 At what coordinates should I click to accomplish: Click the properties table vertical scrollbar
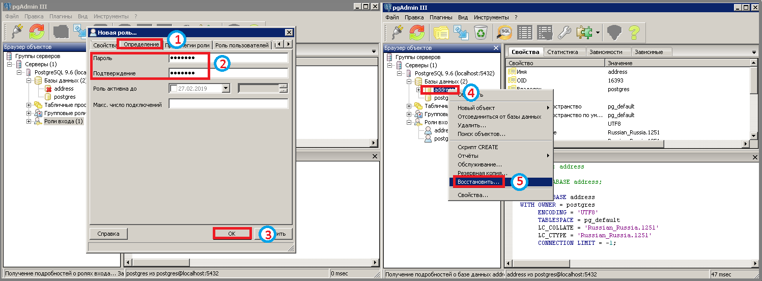tap(754, 99)
